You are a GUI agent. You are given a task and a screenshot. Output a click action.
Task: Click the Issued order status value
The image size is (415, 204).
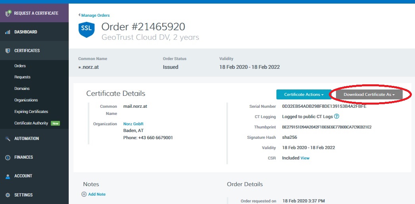(x=170, y=67)
